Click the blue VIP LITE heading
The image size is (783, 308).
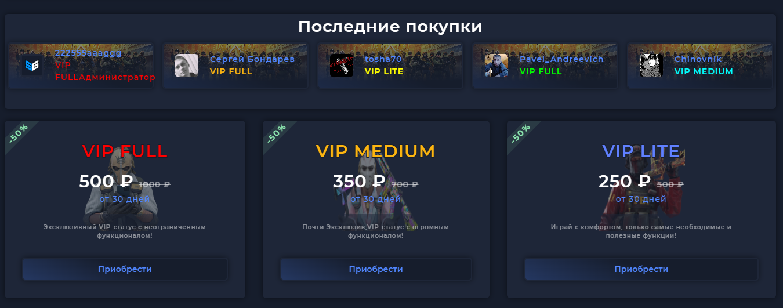pos(641,151)
